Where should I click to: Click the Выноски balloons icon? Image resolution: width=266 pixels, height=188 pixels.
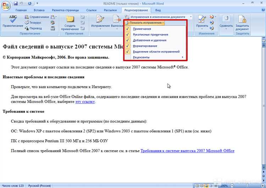[x=117, y=19]
